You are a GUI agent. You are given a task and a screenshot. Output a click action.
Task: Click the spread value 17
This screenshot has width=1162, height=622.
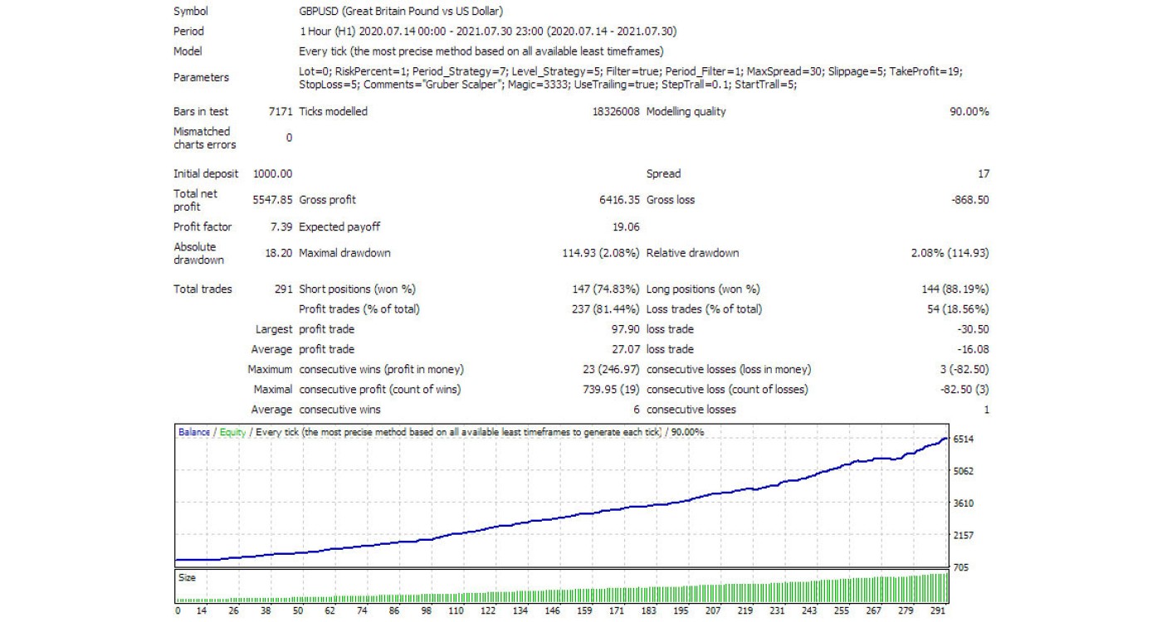pyautogui.click(x=983, y=174)
